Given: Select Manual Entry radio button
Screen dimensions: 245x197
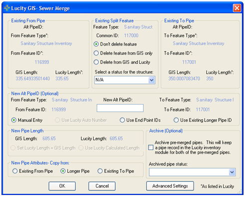Looking at the screenshot, I should (27, 120).
